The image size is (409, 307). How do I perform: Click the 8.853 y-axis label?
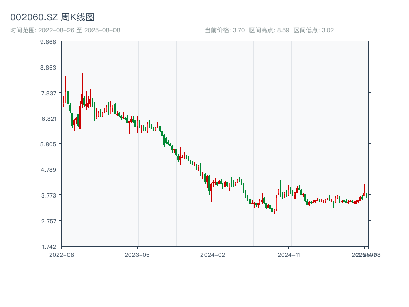tap(48, 68)
